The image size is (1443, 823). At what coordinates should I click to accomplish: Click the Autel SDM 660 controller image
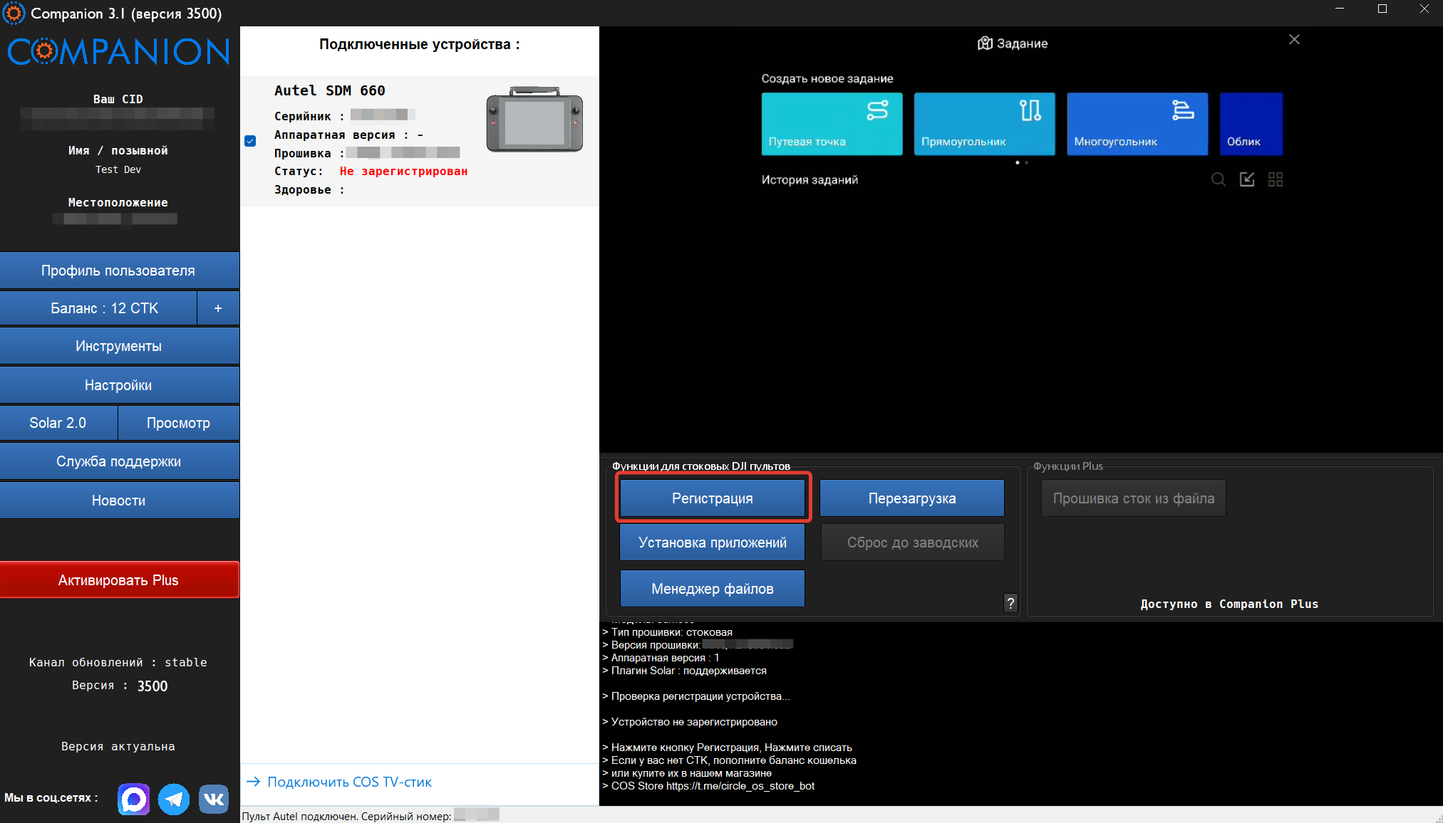534,120
